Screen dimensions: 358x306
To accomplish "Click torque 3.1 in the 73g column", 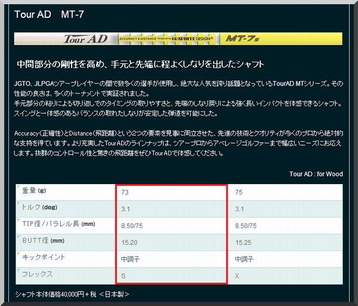I will (x=125, y=209).
